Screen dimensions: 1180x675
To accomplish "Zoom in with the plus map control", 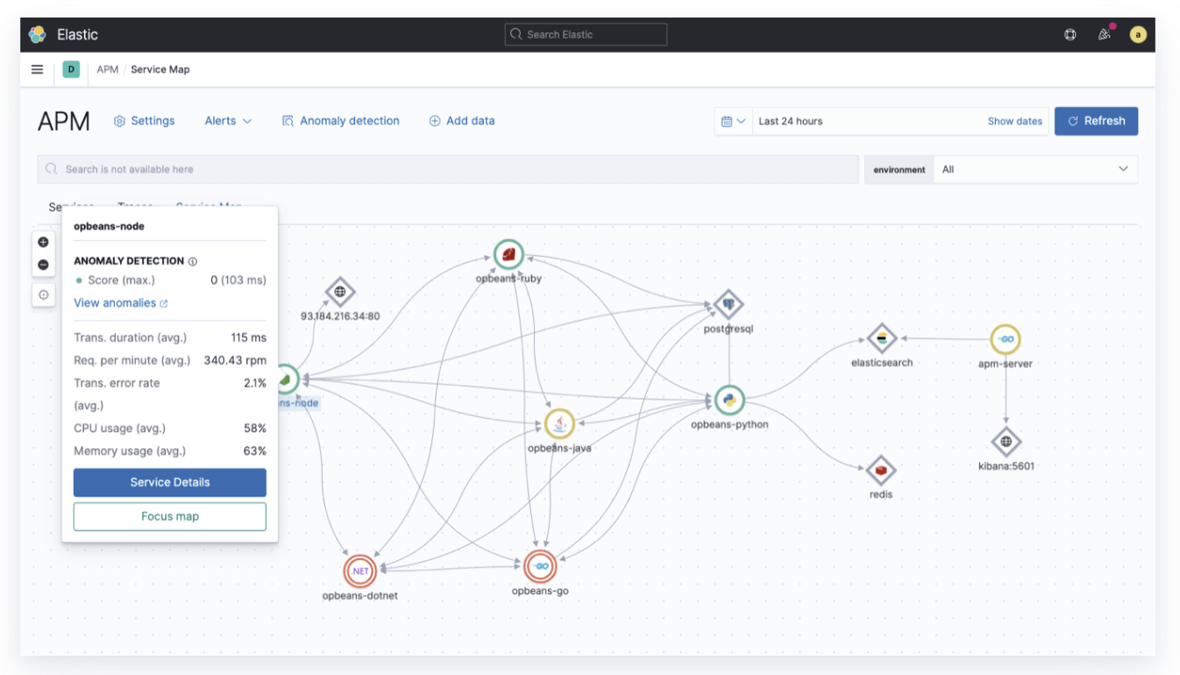I will tap(43, 243).
